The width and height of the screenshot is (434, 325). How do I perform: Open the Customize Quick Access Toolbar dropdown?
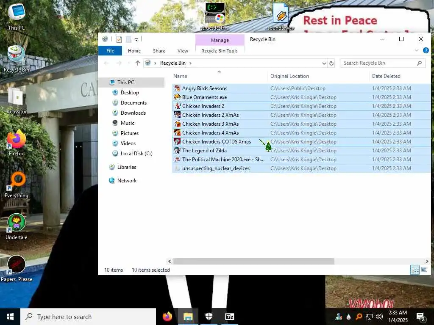pos(136,40)
